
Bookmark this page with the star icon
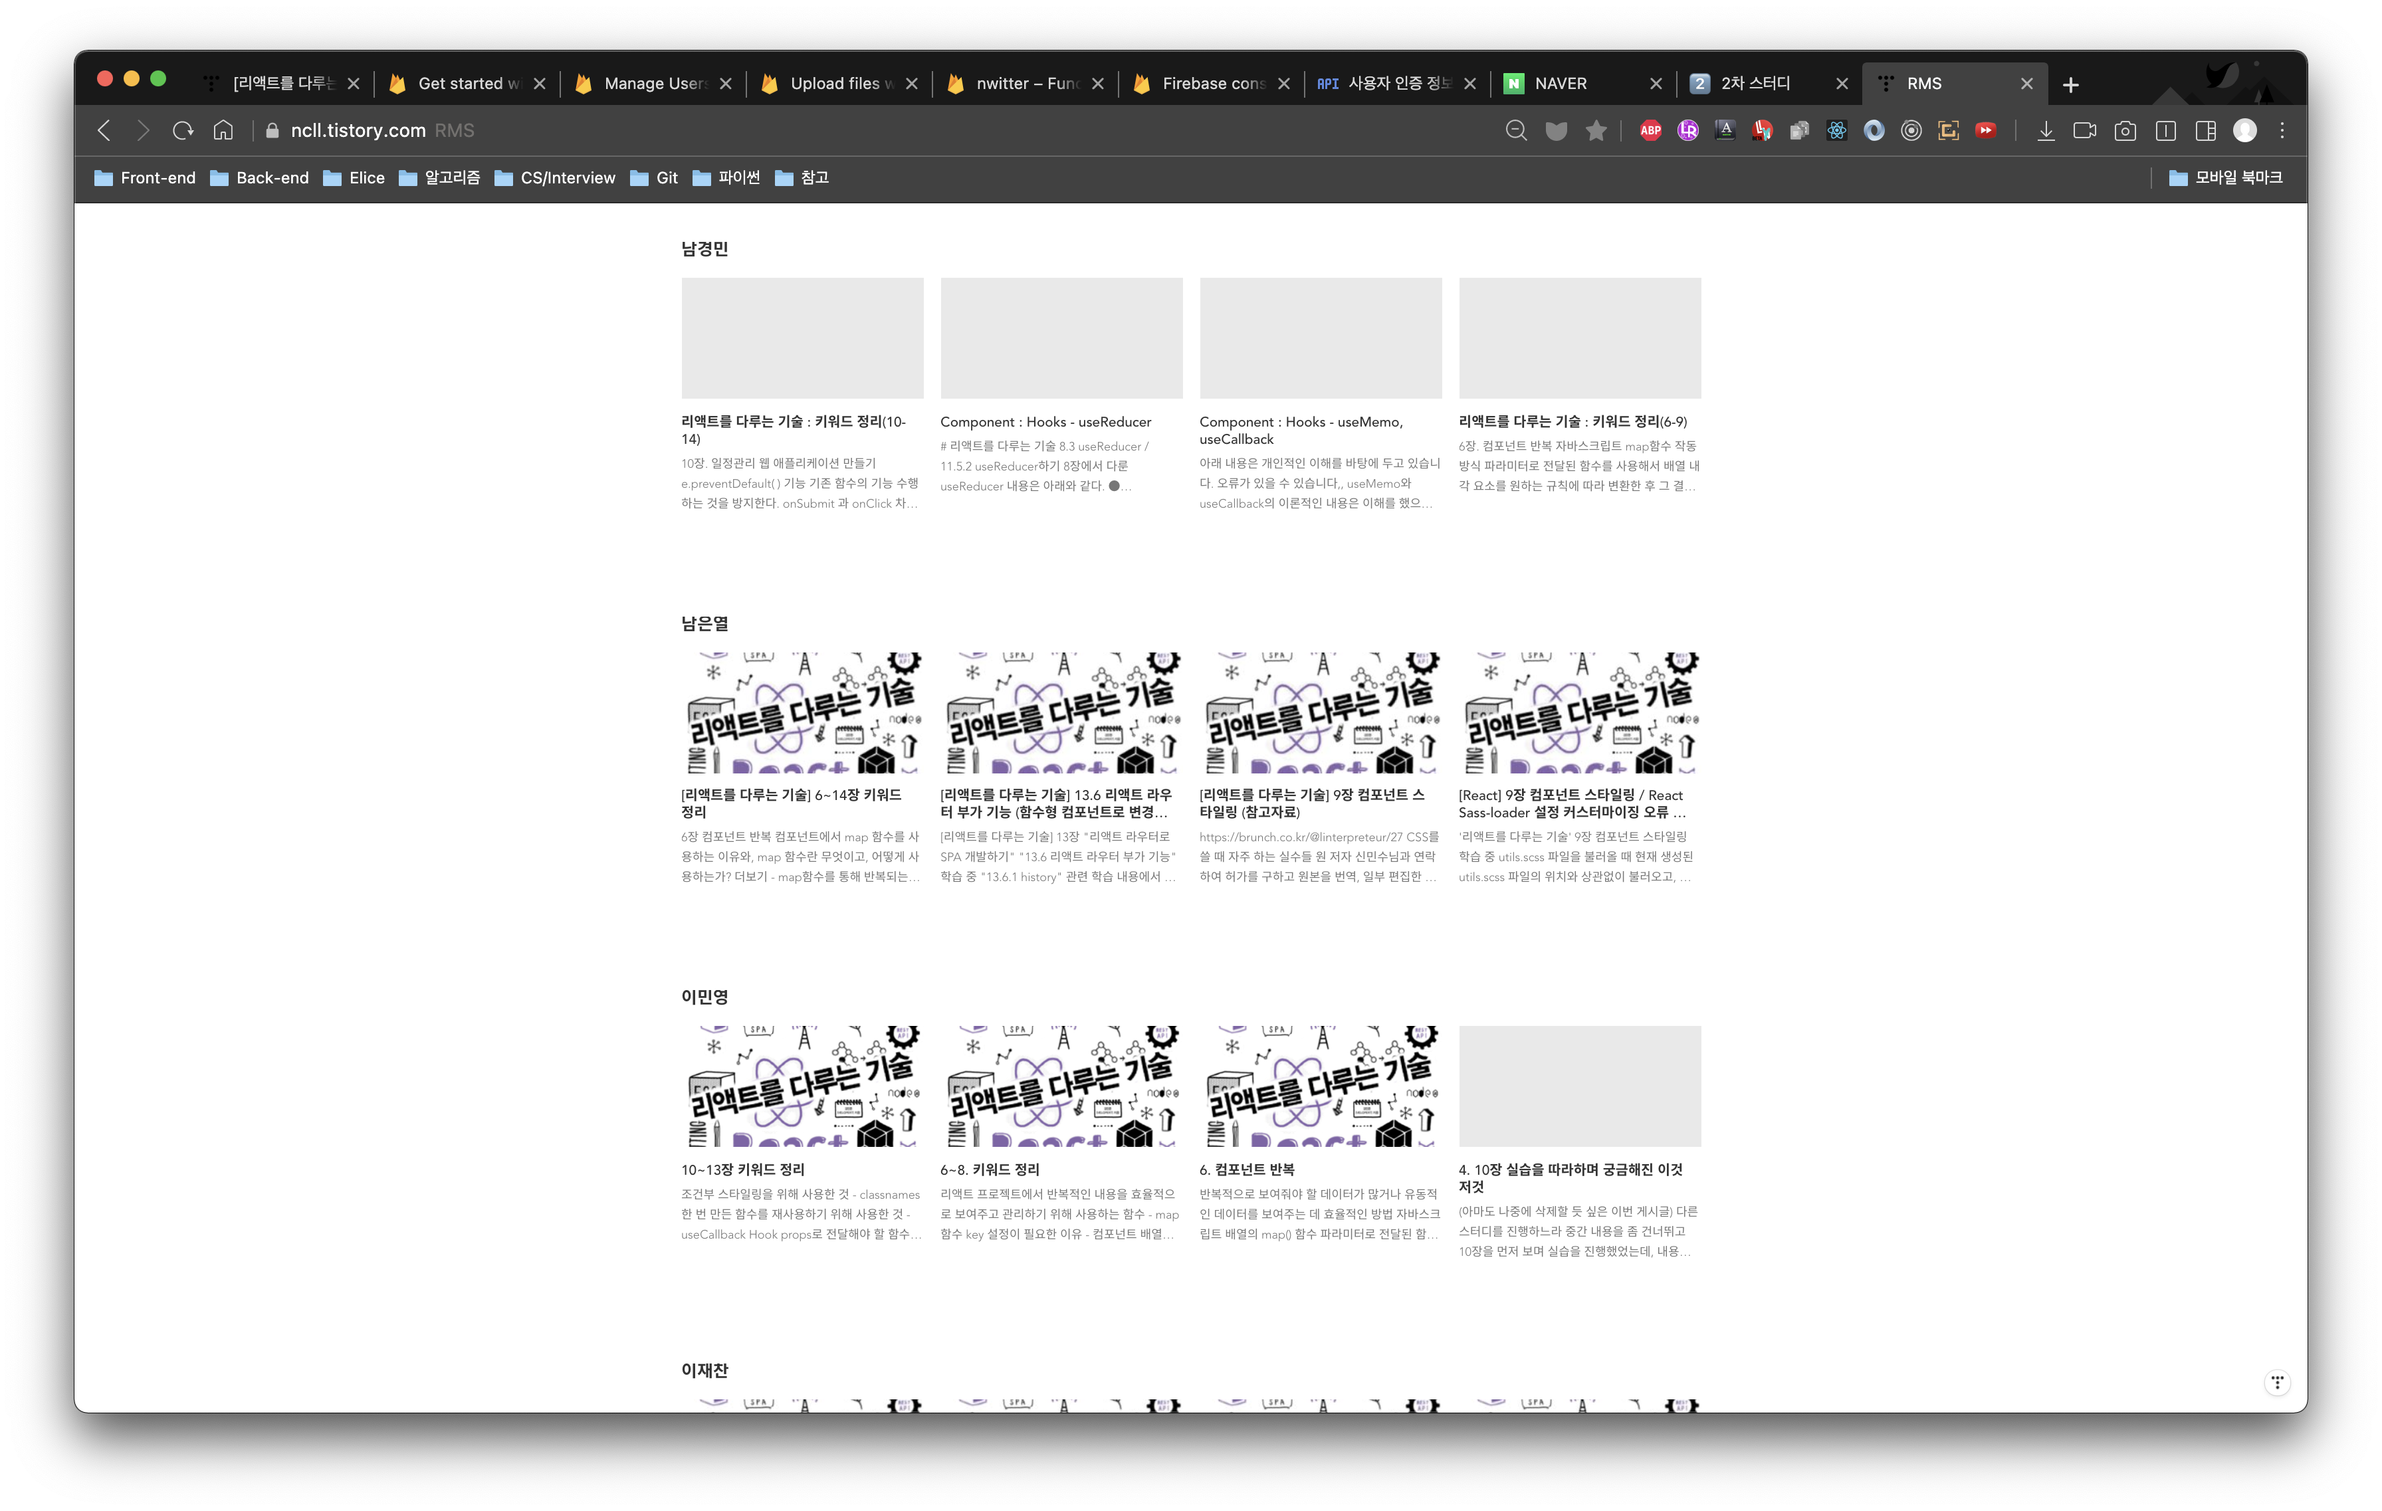coord(1596,130)
